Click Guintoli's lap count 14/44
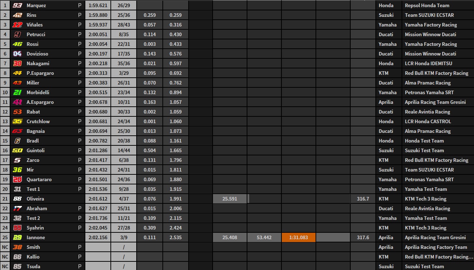This screenshot has width=474, height=270. click(x=124, y=150)
